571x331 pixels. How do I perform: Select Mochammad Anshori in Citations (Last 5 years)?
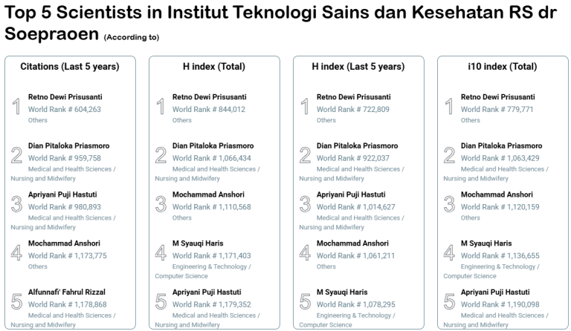point(64,243)
